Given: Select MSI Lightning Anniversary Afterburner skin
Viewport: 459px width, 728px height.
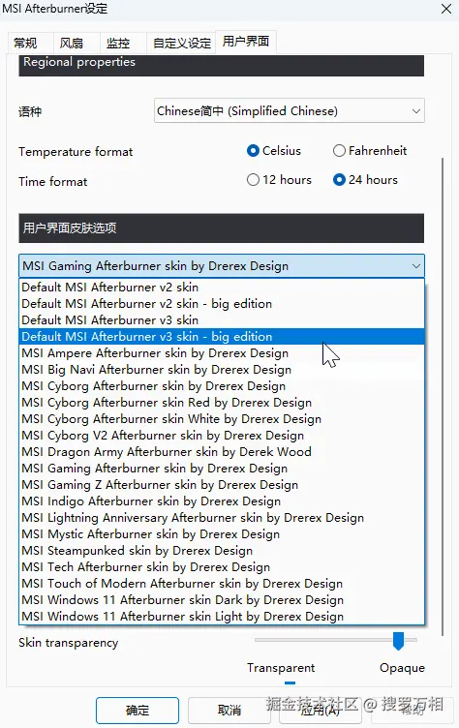Looking at the screenshot, I should pyautogui.click(x=222, y=518).
